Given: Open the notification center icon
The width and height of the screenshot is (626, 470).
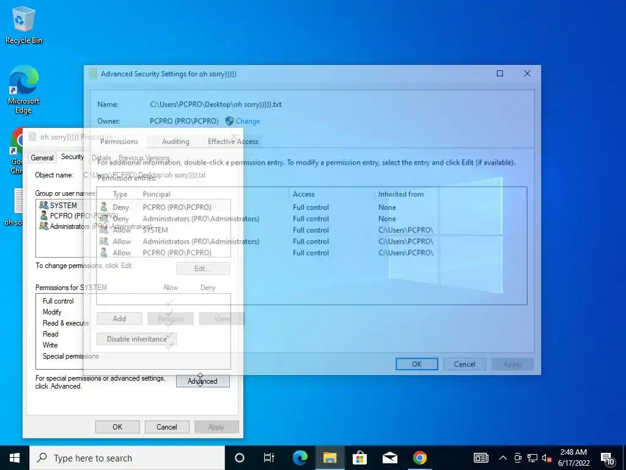Looking at the screenshot, I should pos(607,458).
